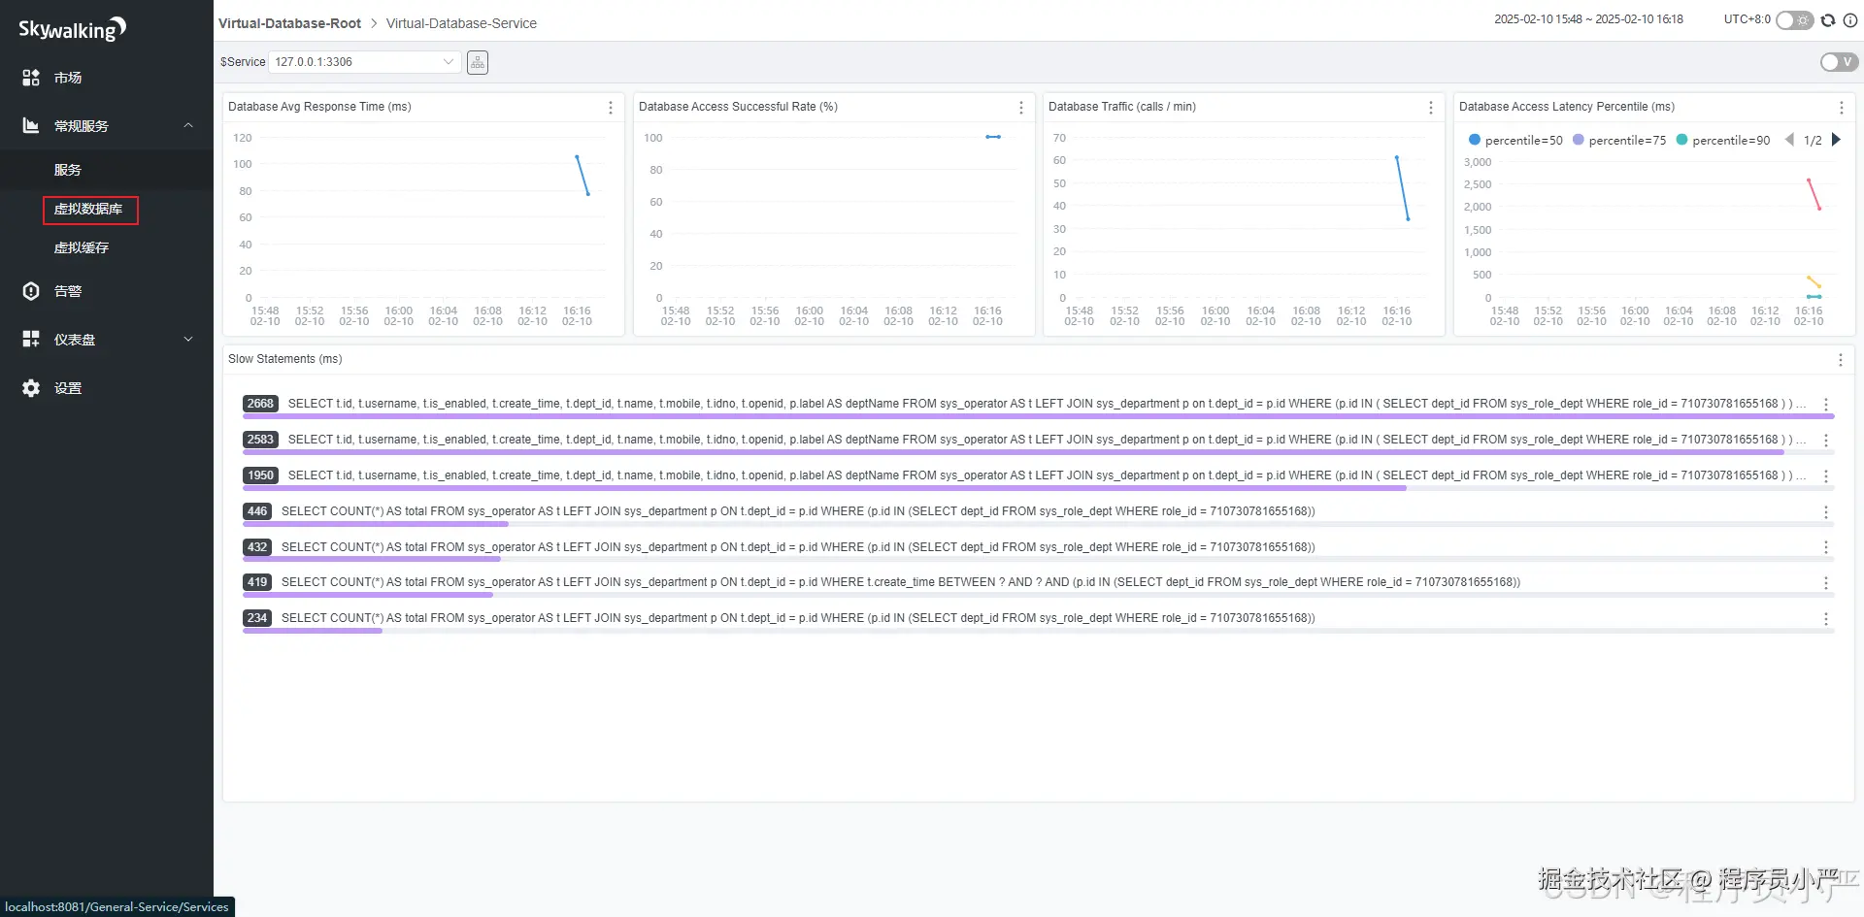Click the 446 ms SELECT COUNT statement
1864x917 pixels.
tap(798, 511)
